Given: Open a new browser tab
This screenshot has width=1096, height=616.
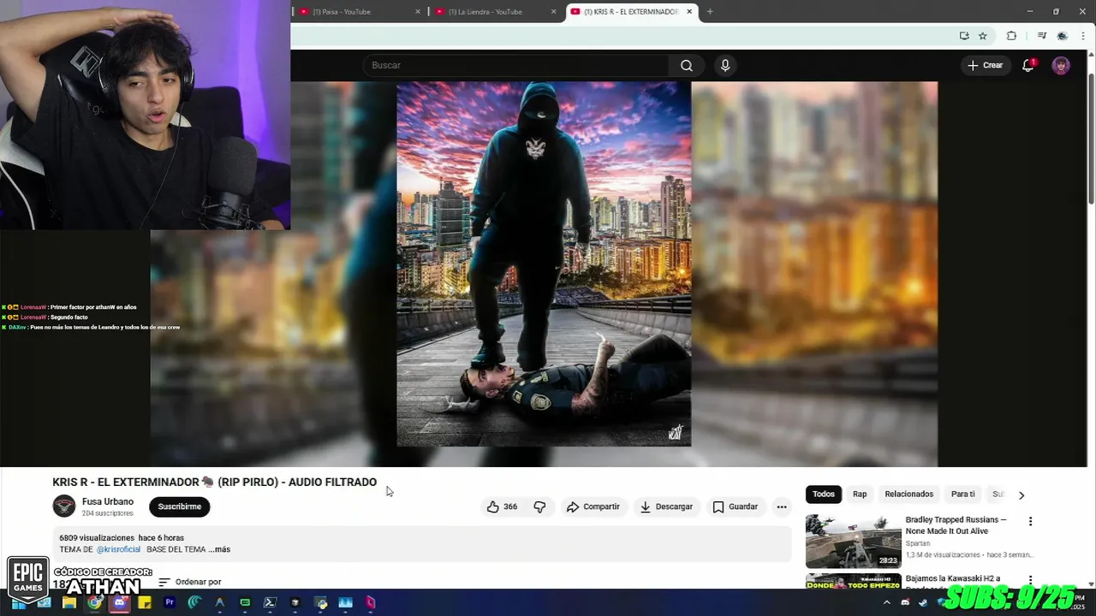Looking at the screenshot, I should (x=710, y=12).
